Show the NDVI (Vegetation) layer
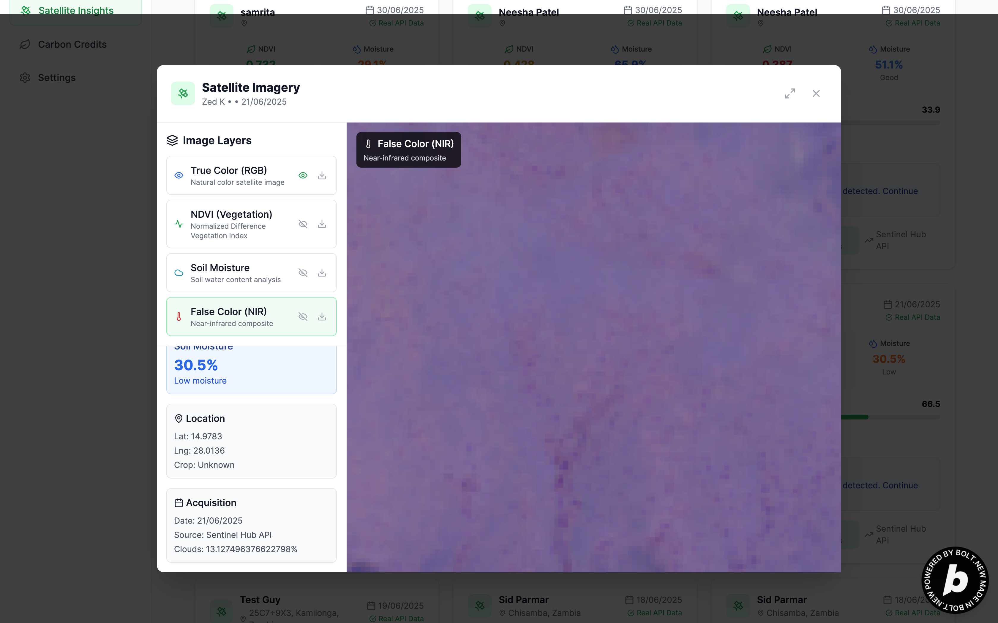The image size is (998, 623). [x=303, y=224]
